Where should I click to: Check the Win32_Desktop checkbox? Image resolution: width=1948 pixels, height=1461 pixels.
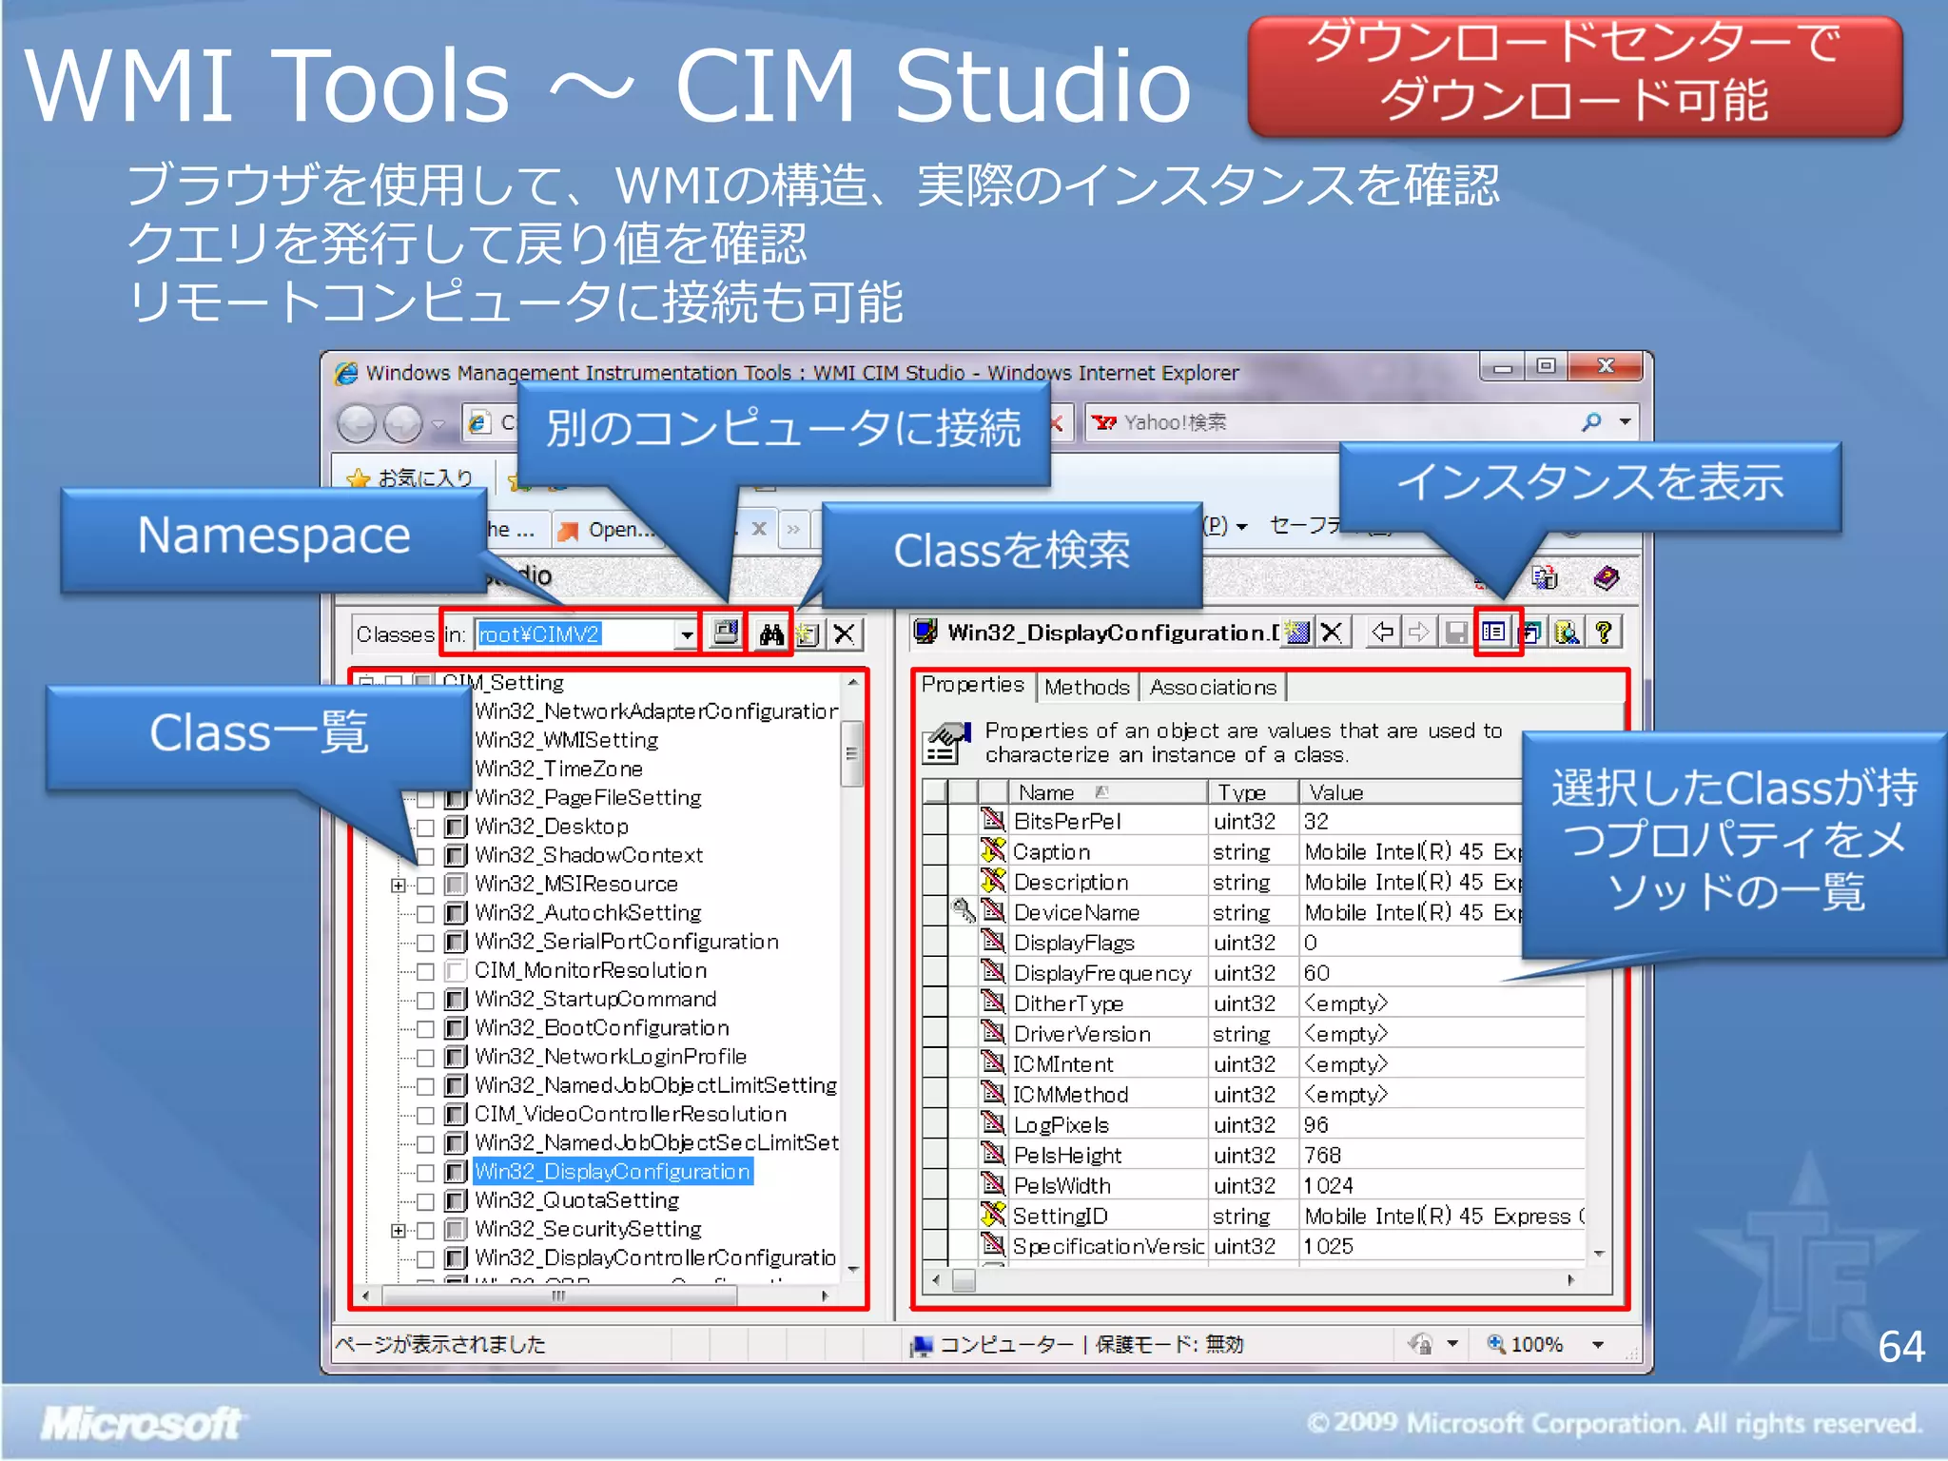(x=426, y=827)
